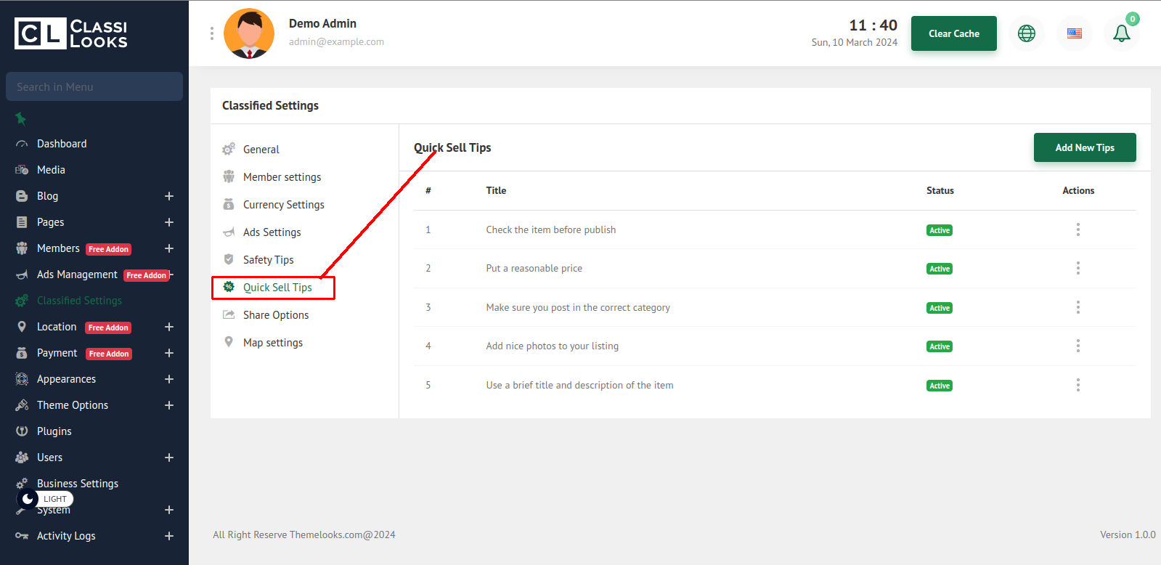This screenshot has height=565, width=1161.
Task: Click the pin icon in sidebar
Action: click(20, 118)
